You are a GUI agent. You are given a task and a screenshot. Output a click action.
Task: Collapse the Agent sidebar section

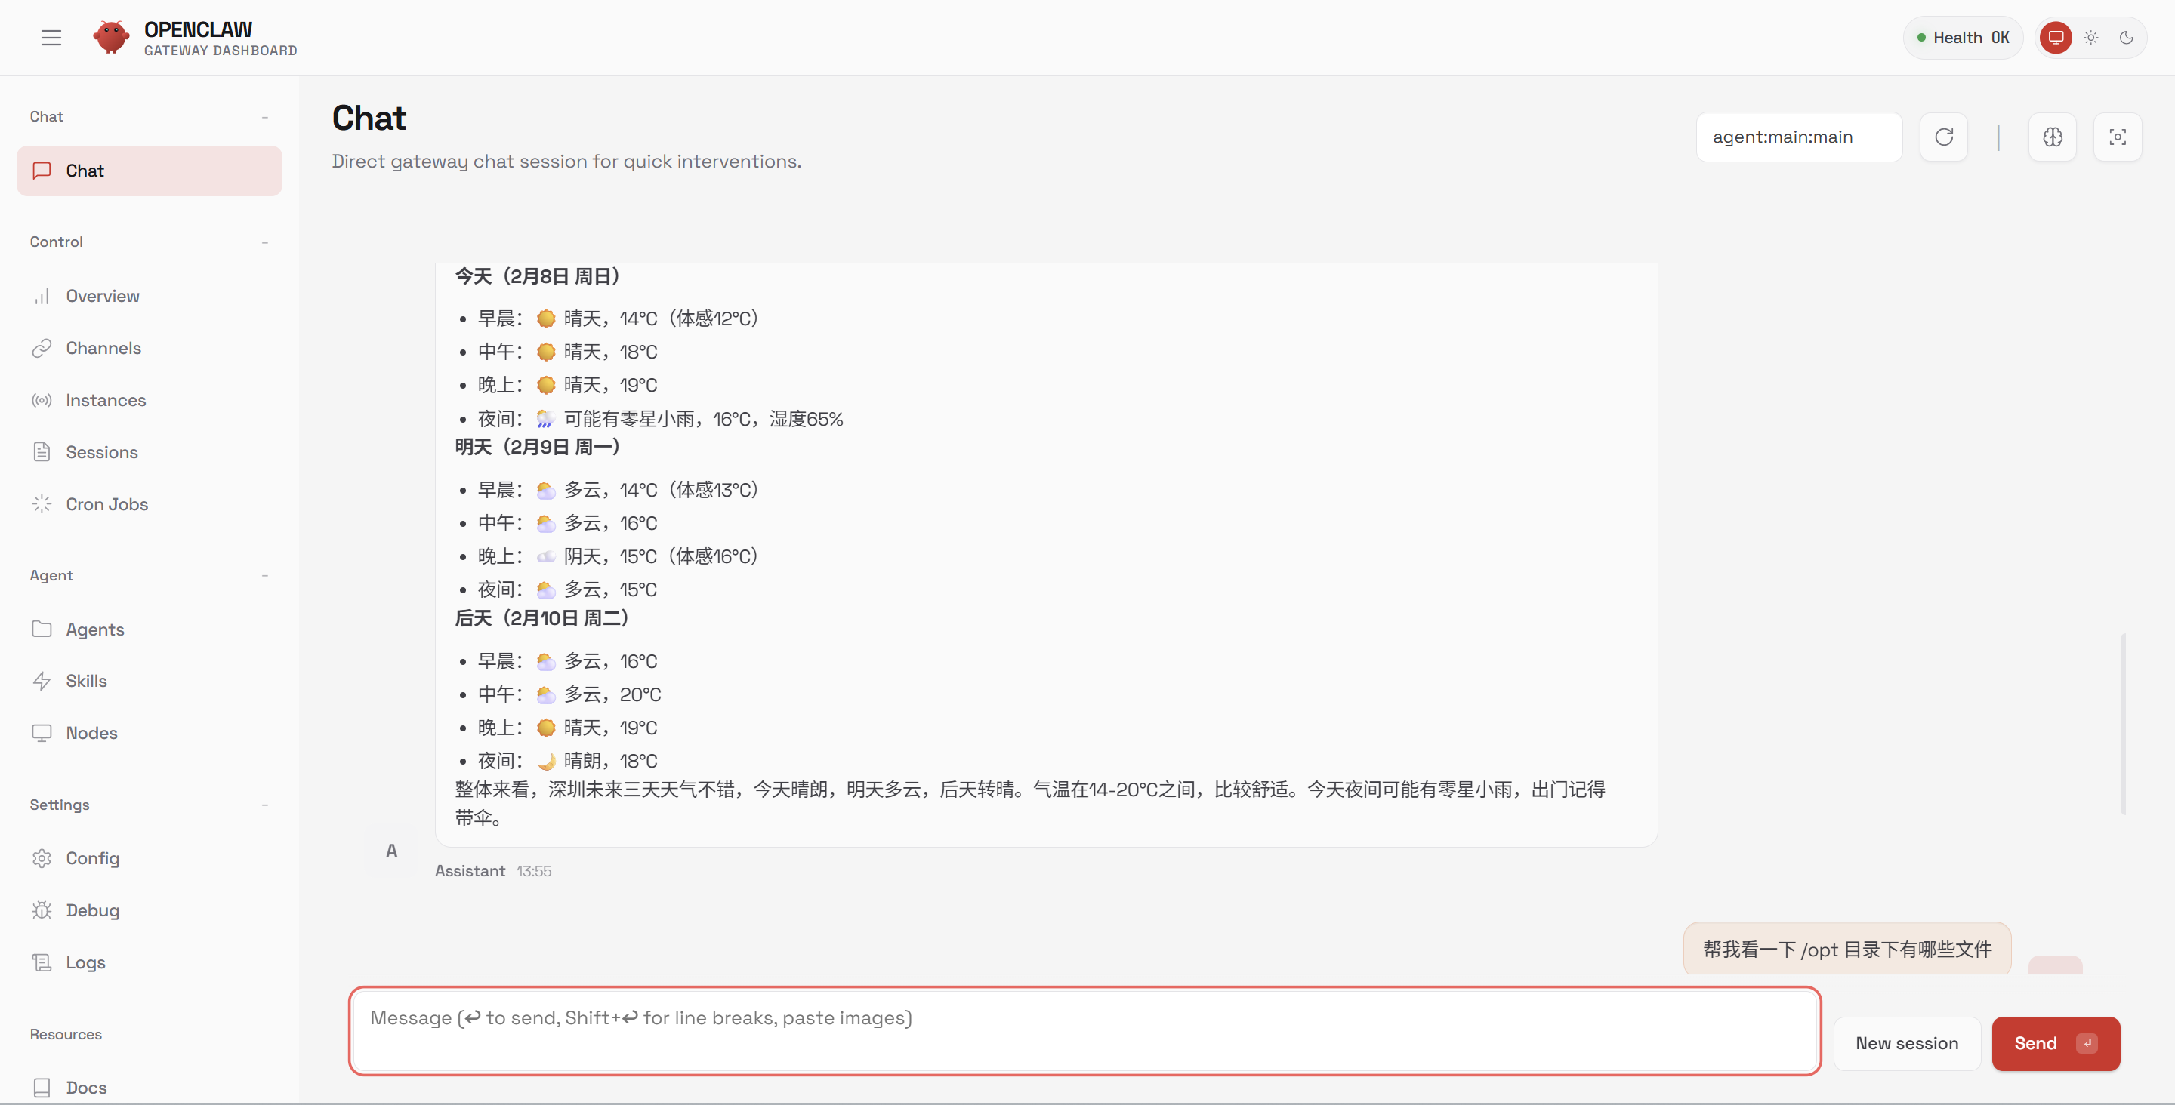[265, 575]
